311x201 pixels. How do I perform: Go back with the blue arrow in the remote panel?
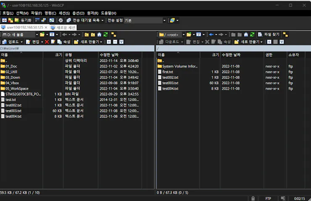click(211, 35)
